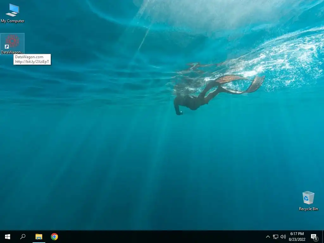This screenshot has height=243, width=324.
Task: Show hidden system tray icons
Action: click(268, 237)
